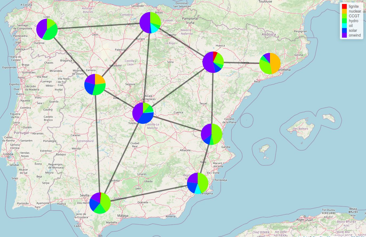Click the pie chart near Lugo
This screenshot has height=237, width=366.
point(47,29)
